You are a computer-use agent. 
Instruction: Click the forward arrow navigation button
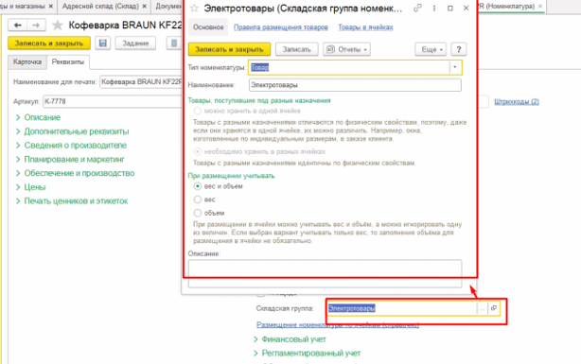[36, 26]
